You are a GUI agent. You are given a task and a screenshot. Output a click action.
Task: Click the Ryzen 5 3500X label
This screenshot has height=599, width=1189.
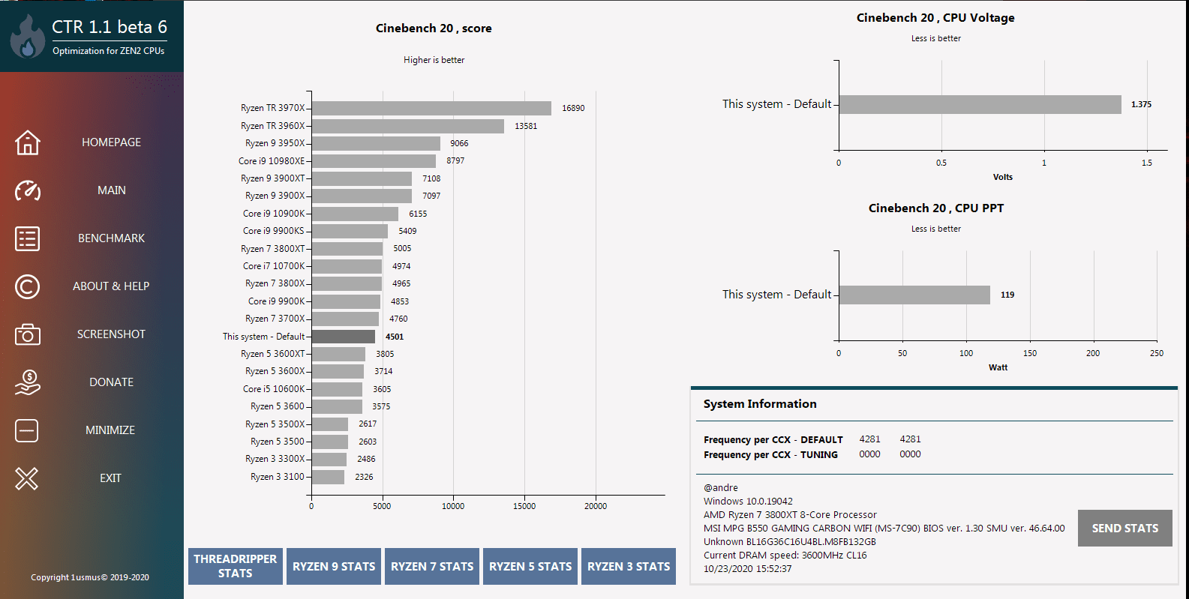(x=275, y=424)
